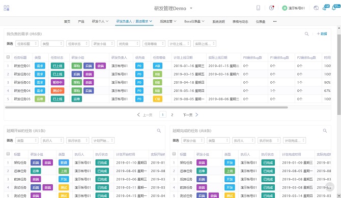Expand the Boss仪表盘 tab menu

pyautogui.click(x=194, y=21)
